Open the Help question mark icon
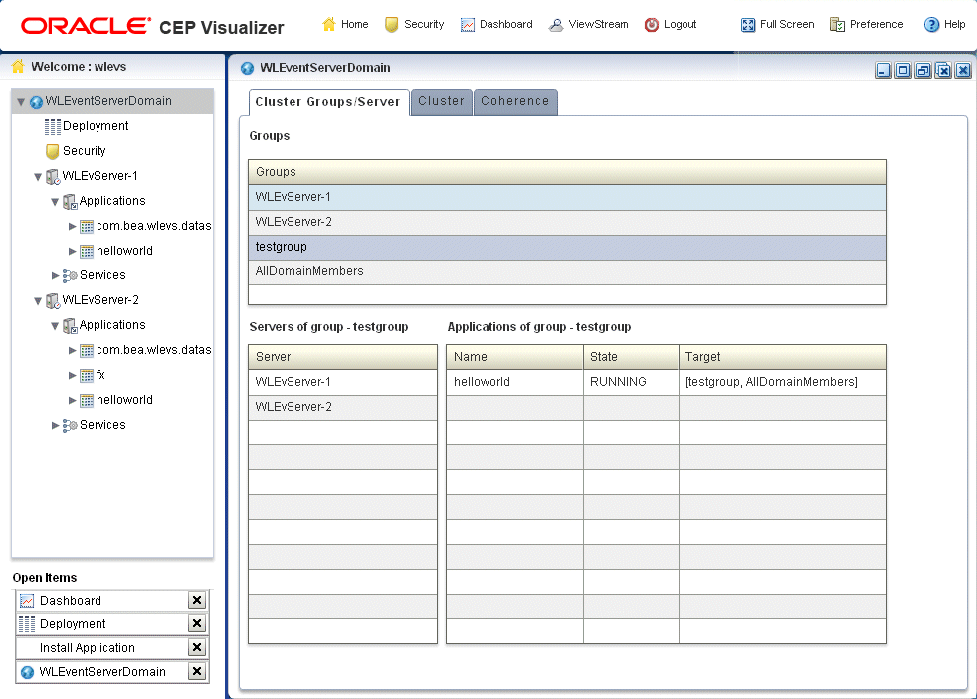Screen dimensions: 977x699 [931, 24]
